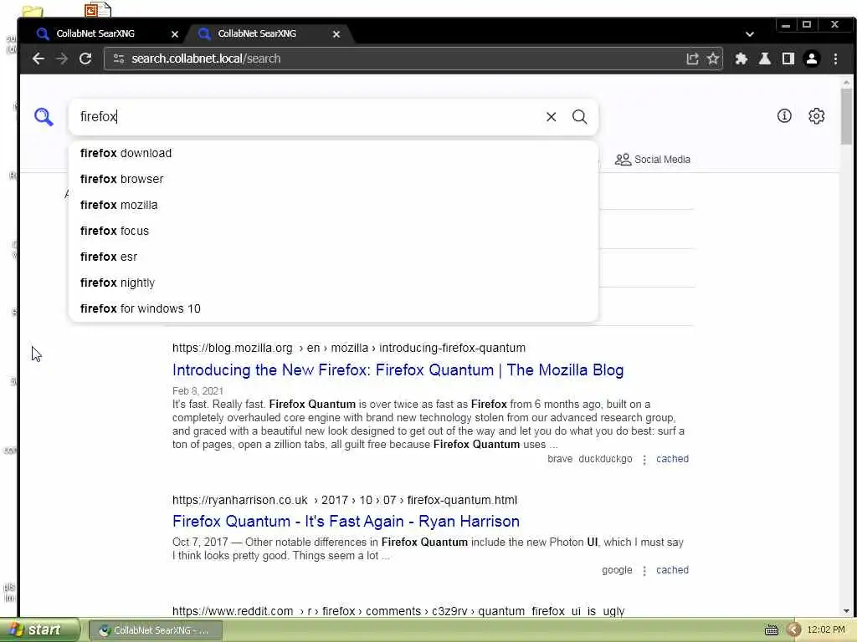Image resolution: width=857 pixels, height=642 pixels.
Task: Open the profile avatar menu
Action: pos(812,59)
